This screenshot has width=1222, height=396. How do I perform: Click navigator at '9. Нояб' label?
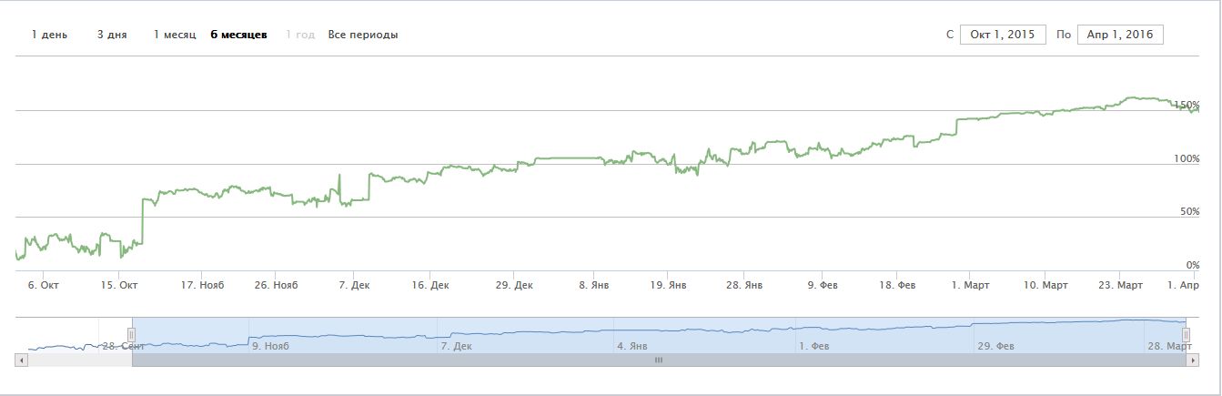(268, 346)
